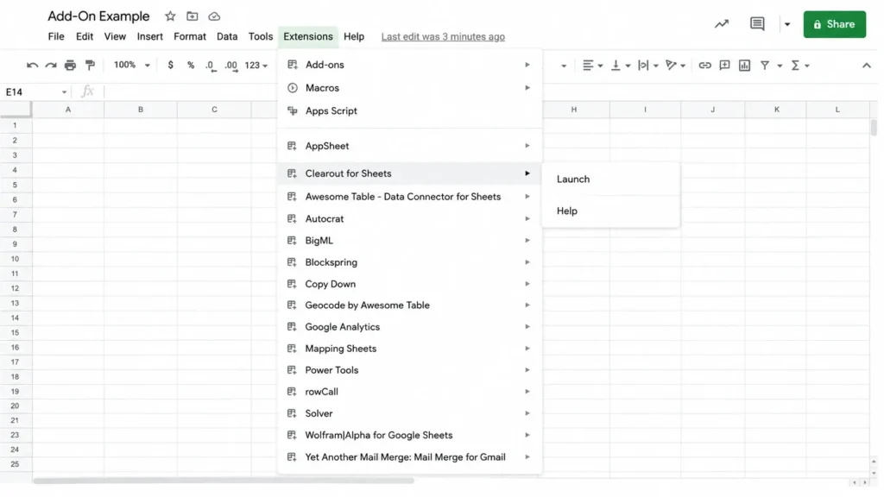Click the functions sigma icon
The height and width of the screenshot is (497, 884).
point(795,66)
